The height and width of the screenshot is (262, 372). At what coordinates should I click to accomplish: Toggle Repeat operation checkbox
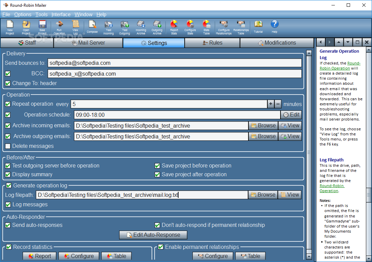point(8,104)
